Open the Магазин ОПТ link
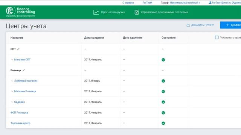The image size is (241, 135). click(22, 60)
